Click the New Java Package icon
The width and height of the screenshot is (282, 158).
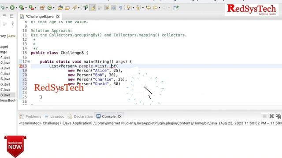(x=42, y=8)
